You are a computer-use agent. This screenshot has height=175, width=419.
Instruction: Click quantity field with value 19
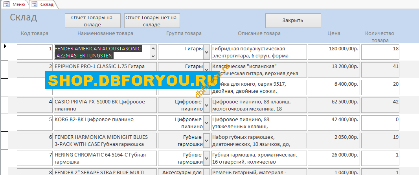pos(380,140)
